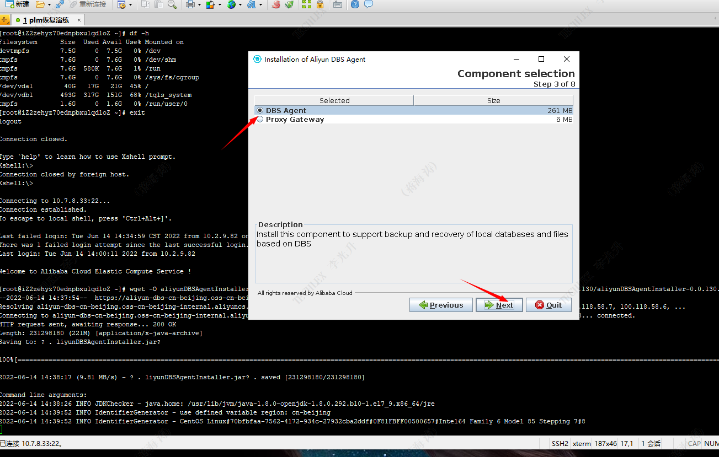The height and width of the screenshot is (457, 719).
Task: Click the Size column header
Action: pos(493,100)
